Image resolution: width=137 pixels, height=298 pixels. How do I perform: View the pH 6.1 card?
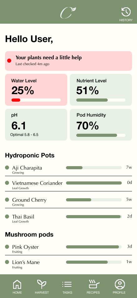[36, 125]
